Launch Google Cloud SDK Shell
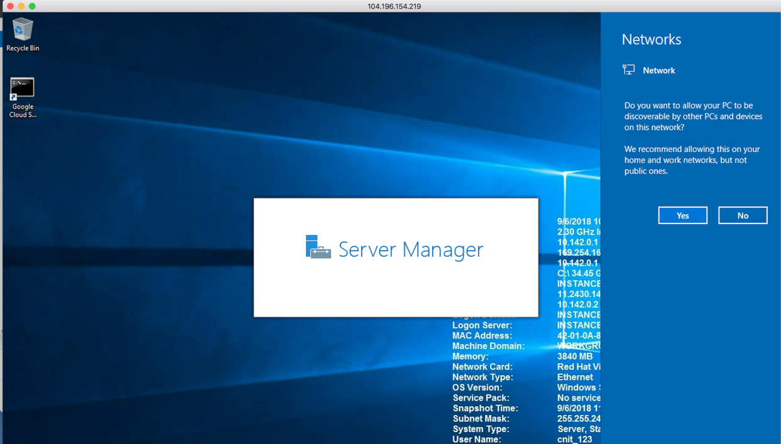781x444 pixels. (22, 88)
